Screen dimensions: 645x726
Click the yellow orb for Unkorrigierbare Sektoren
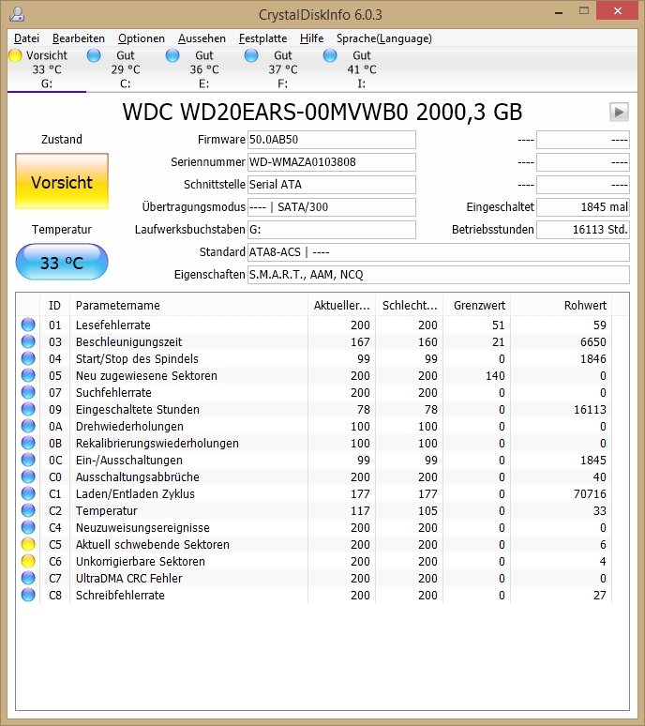[x=28, y=561]
